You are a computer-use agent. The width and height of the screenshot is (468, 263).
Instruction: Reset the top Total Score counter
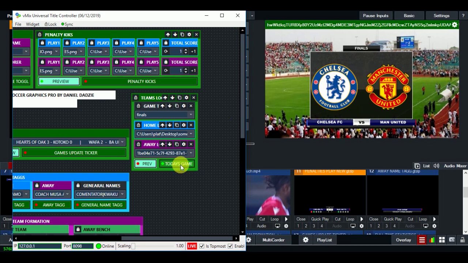166,52
